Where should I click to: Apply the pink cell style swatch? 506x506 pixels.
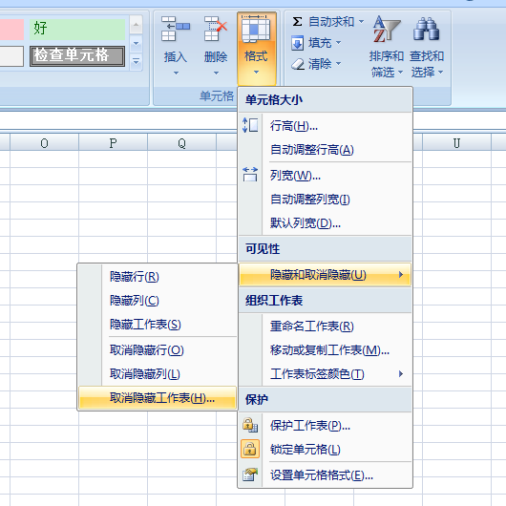coord(11,29)
